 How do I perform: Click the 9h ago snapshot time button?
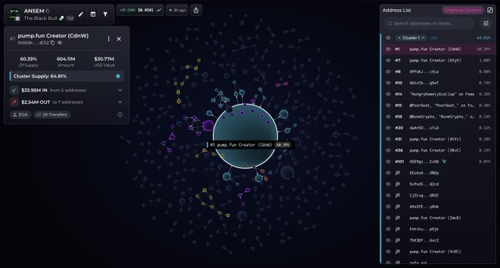[177, 10]
